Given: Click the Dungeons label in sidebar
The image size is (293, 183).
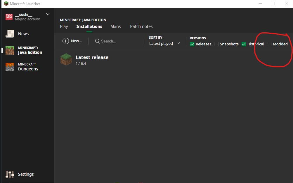Looking at the screenshot, I should point(28,69).
